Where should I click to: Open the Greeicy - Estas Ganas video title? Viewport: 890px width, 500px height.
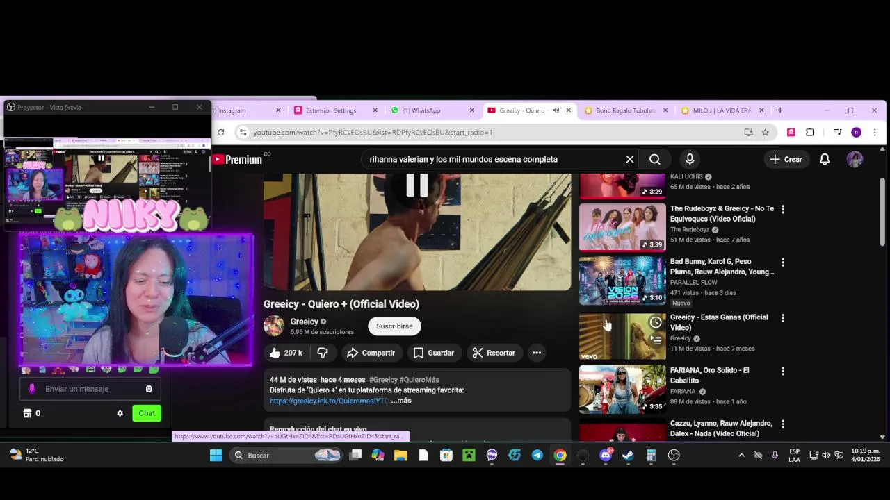point(719,322)
